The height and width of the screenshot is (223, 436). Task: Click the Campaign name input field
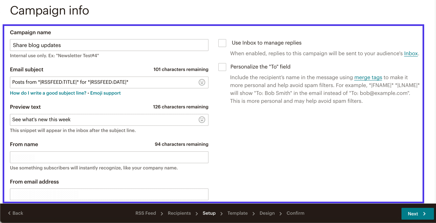[x=109, y=45]
